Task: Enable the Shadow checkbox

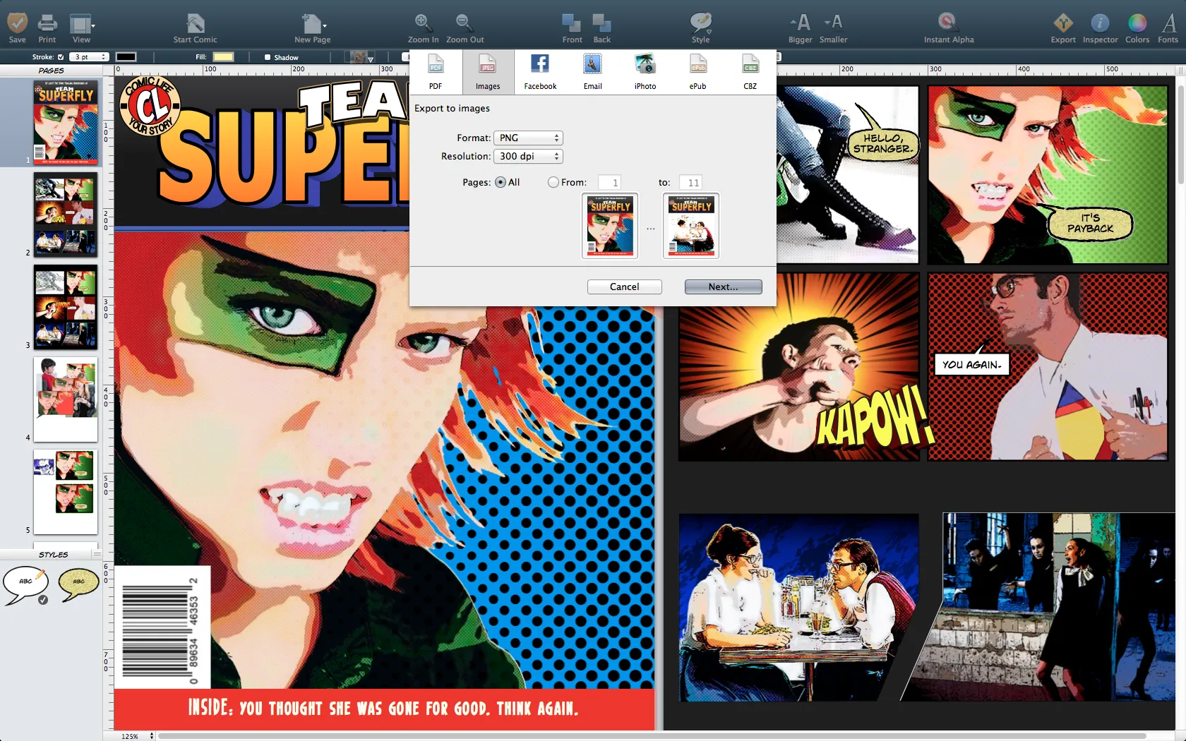Action: pos(268,57)
